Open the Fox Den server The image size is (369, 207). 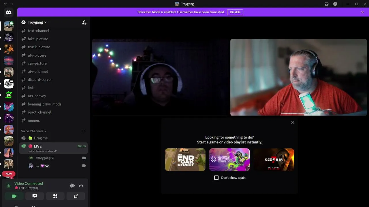(x=9, y=37)
